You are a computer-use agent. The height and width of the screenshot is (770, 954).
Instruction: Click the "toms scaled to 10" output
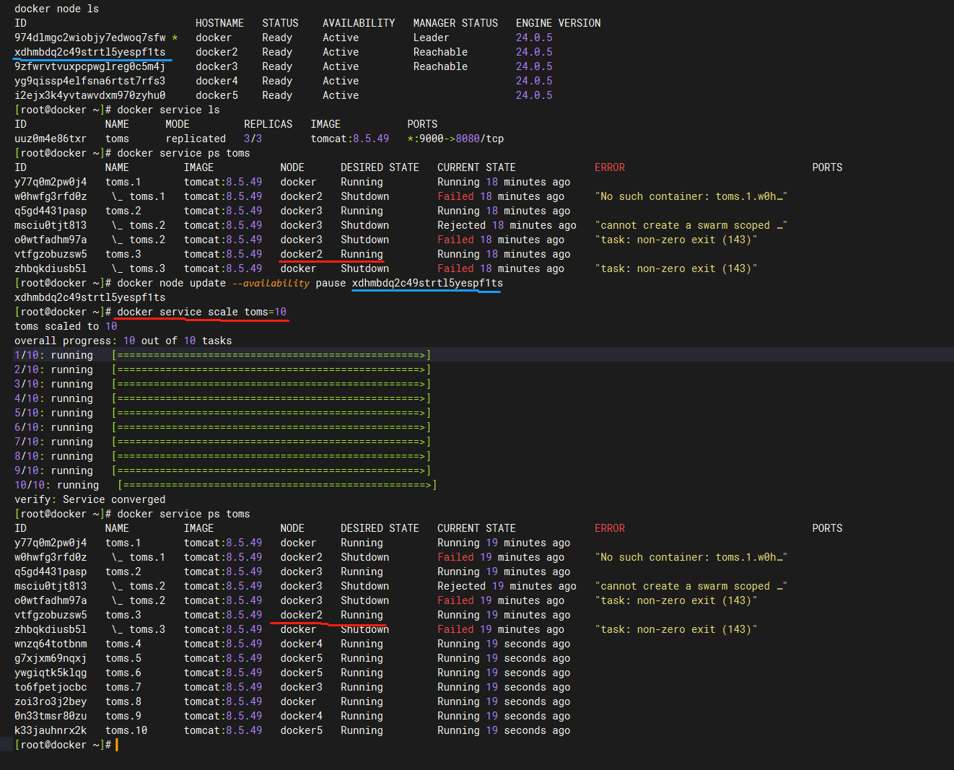point(66,326)
